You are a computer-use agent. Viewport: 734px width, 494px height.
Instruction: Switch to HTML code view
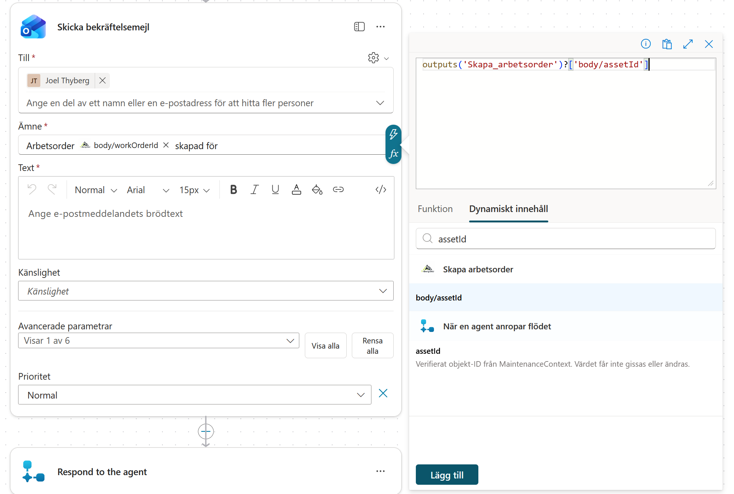(x=381, y=189)
